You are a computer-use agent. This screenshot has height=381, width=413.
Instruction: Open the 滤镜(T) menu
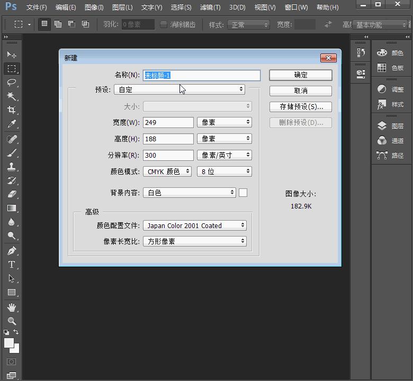(210, 7)
